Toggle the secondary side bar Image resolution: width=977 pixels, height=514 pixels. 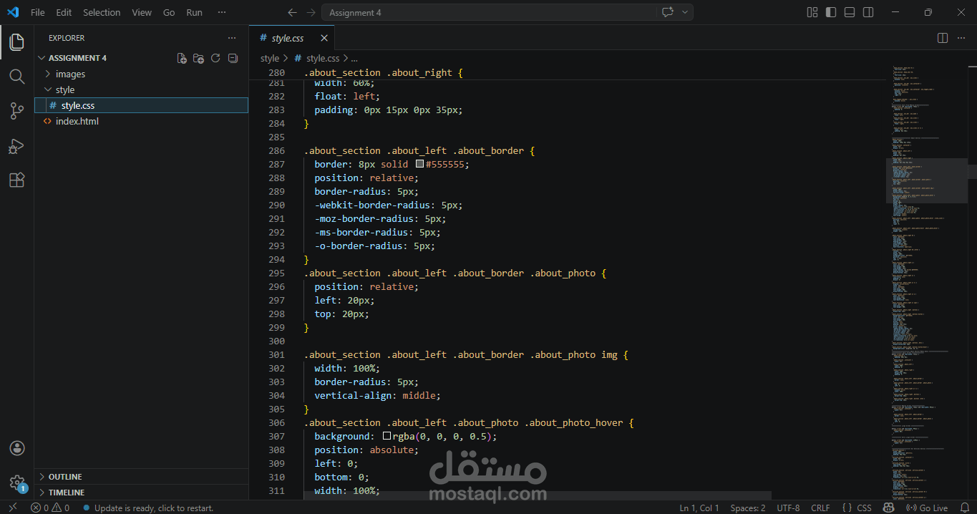pyautogui.click(x=868, y=12)
